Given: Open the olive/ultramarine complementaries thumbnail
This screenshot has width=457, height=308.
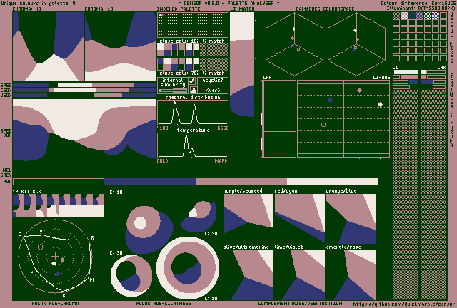Looking at the screenshot, I should [248, 275].
